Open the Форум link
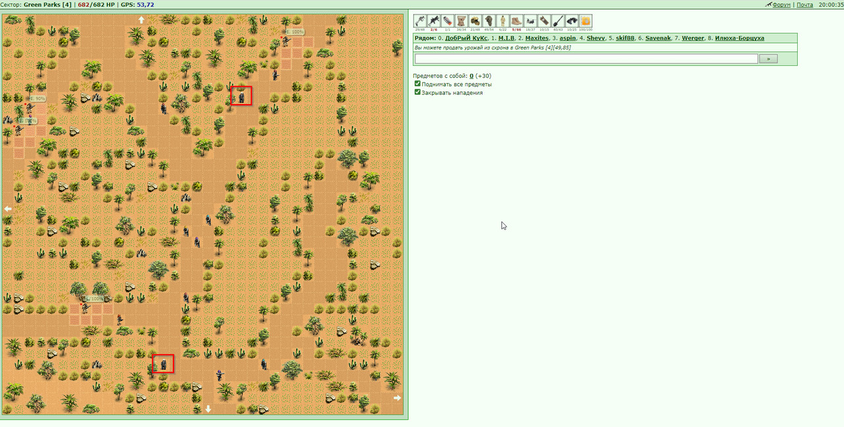The image size is (844, 427). (x=781, y=5)
